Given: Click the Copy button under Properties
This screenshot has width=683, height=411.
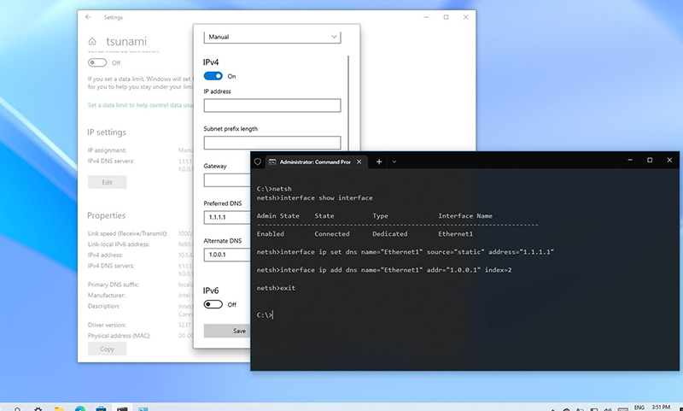Looking at the screenshot, I should (108, 349).
